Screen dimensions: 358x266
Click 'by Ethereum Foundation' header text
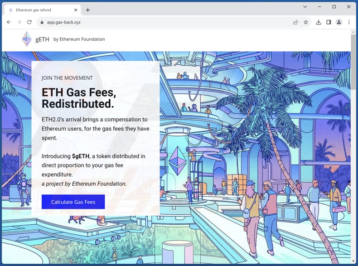click(x=79, y=39)
